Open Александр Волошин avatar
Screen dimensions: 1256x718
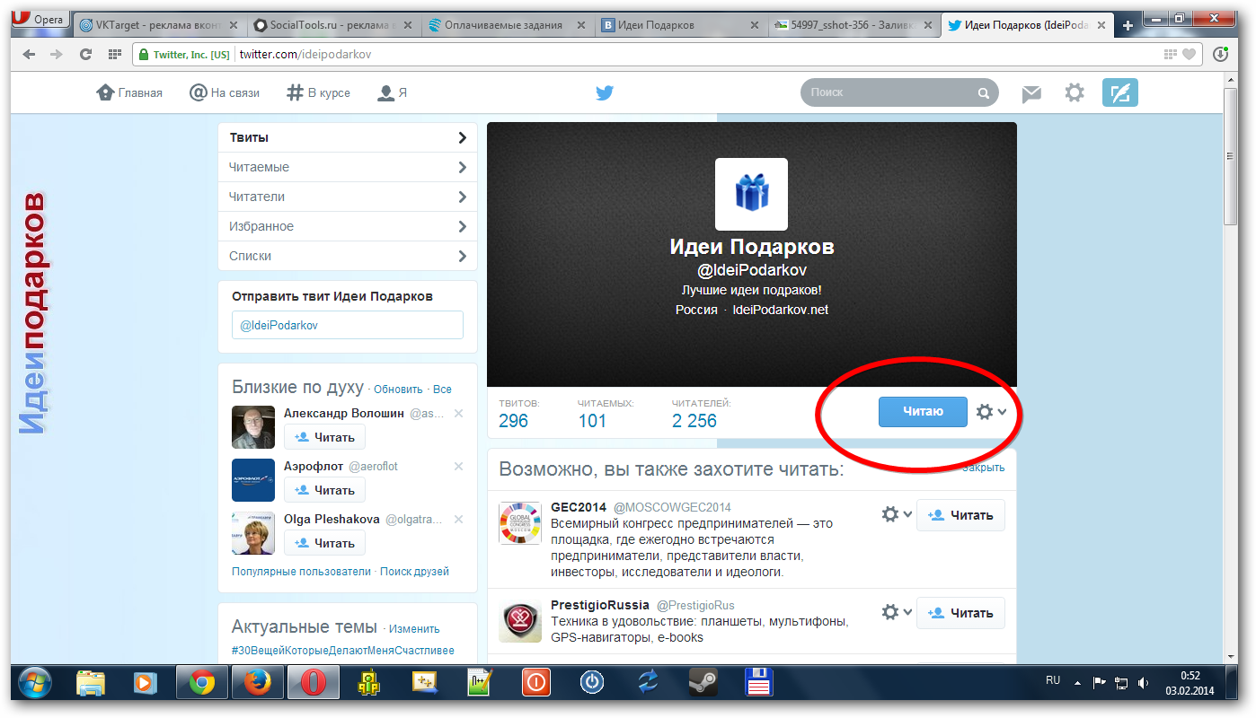(x=253, y=427)
